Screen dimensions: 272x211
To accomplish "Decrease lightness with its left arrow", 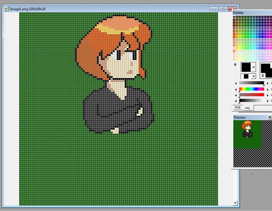I will click(x=236, y=101).
